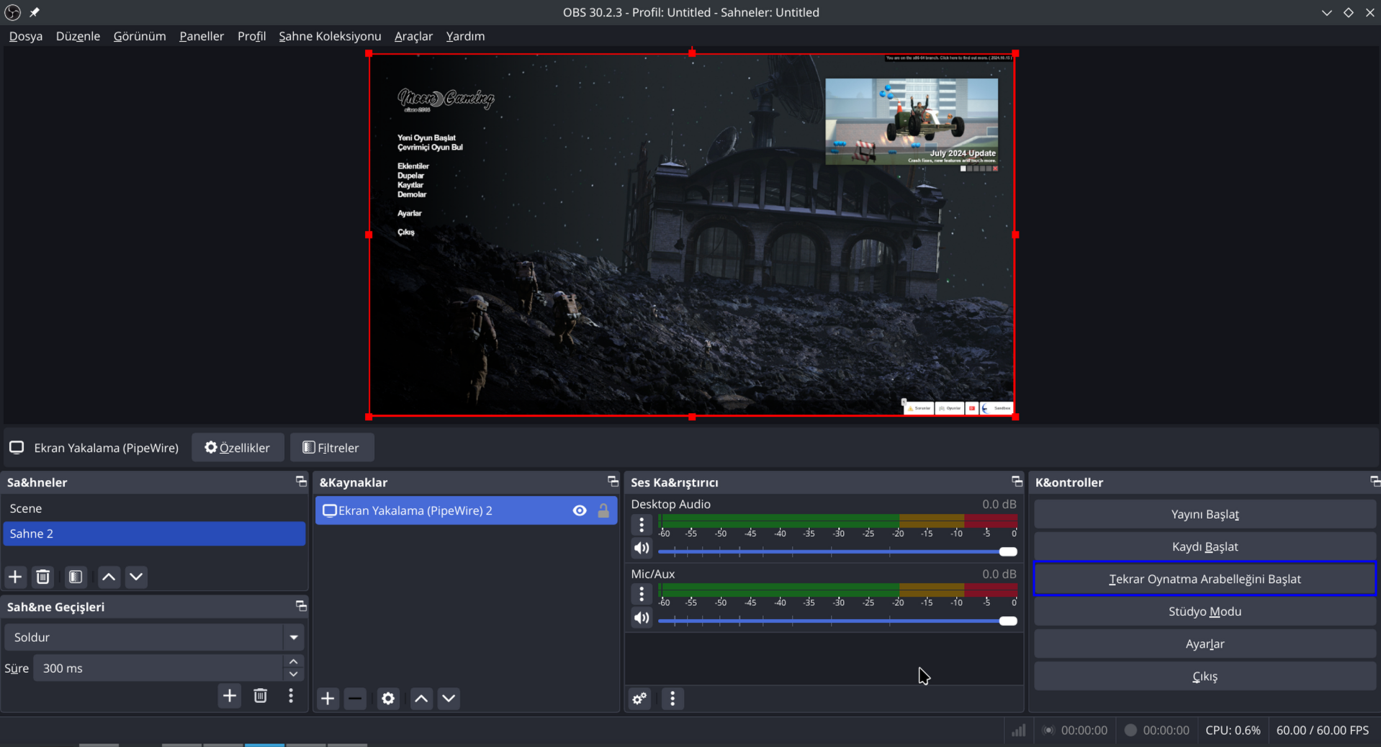Image resolution: width=1381 pixels, height=747 pixels.
Task: Open Mic/Aux options menu dots
Action: pos(642,594)
